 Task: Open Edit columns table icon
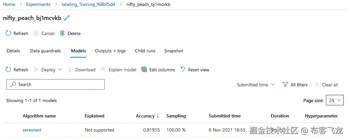click(144, 70)
